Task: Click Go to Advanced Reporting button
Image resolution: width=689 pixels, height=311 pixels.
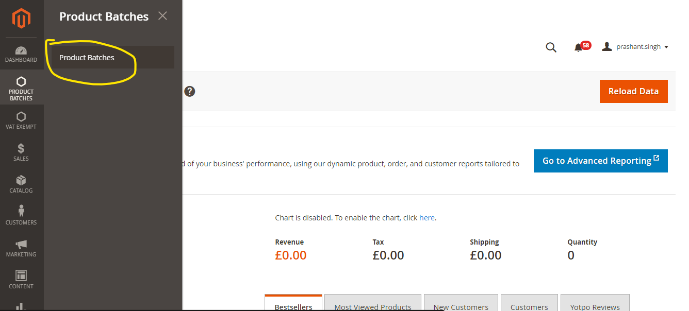Action: click(600, 161)
